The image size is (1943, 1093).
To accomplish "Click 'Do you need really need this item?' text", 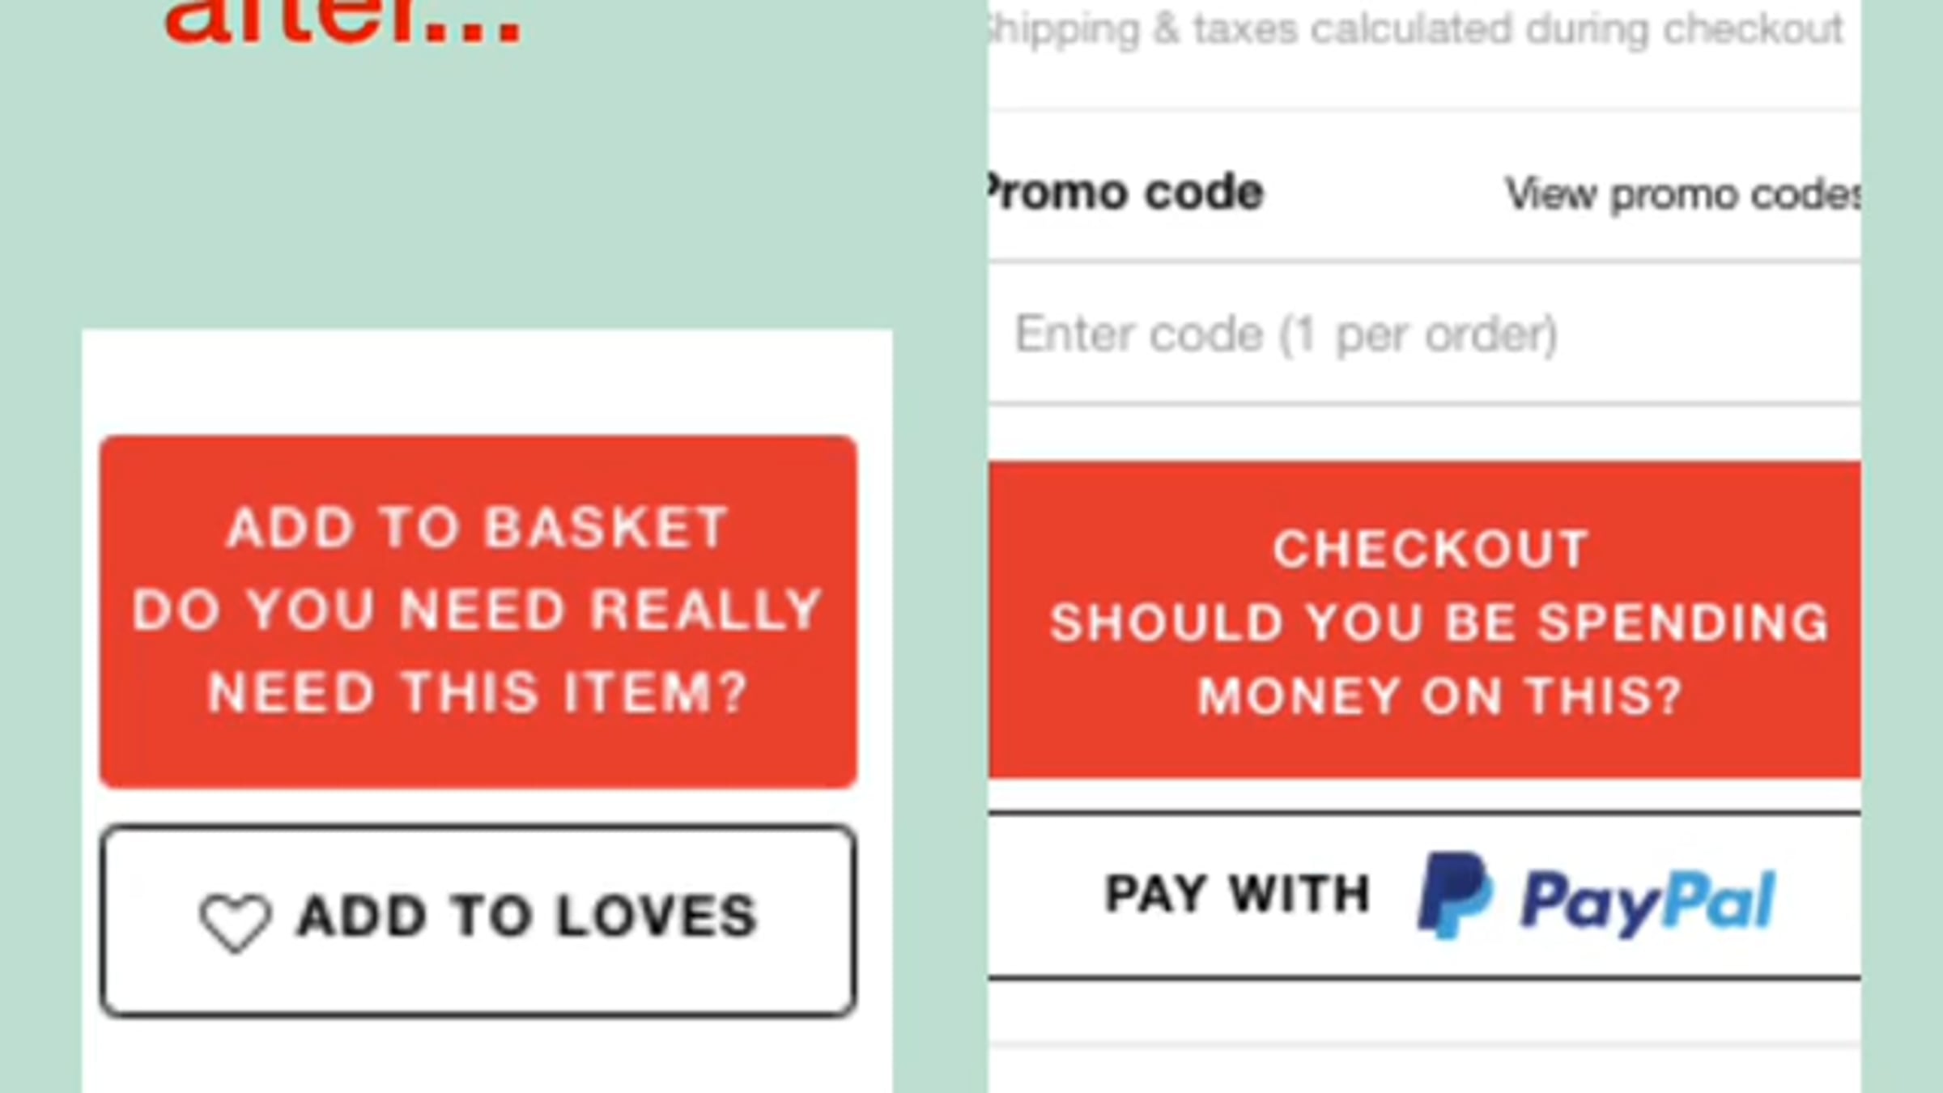I will tap(478, 651).
